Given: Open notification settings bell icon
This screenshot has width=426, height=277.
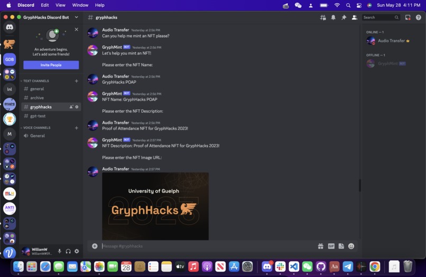Looking at the screenshot, I should click(x=333, y=17).
